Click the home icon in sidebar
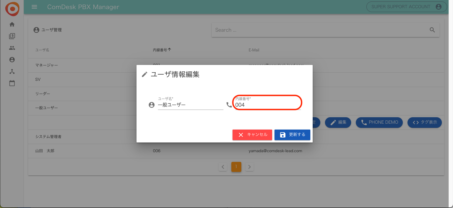The image size is (453, 208). pos(12,24)
